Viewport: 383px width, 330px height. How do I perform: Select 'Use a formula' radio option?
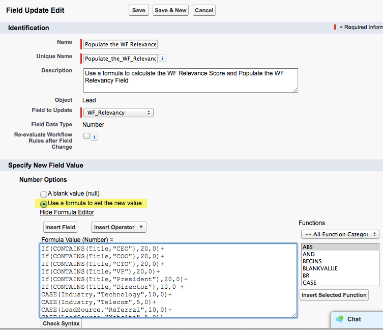[44, 204]
